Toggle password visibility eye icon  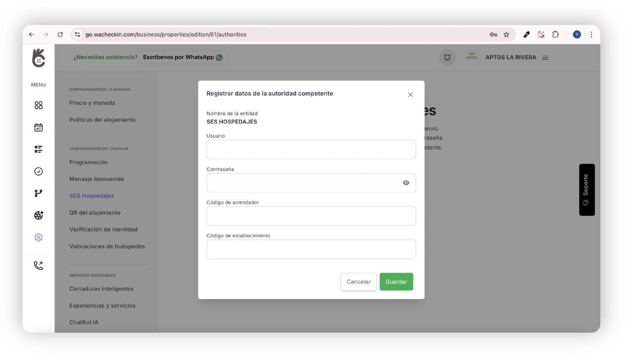(x=406, y=183)
